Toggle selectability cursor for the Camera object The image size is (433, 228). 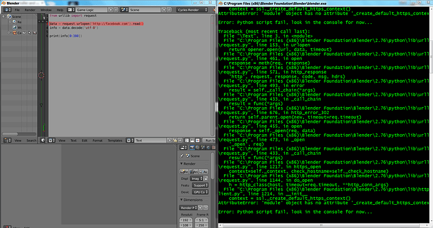click(x=29, y=33)
